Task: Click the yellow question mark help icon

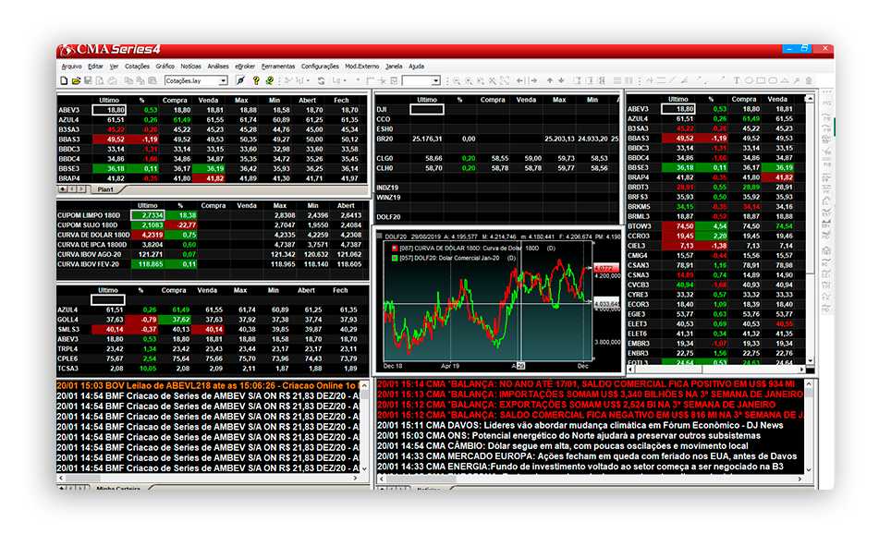Action: tap(256, 80)
